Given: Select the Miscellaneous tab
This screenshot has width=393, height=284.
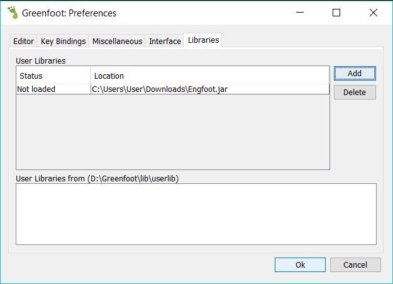Looking at the screenshot, I should click(x=117, y=41).
